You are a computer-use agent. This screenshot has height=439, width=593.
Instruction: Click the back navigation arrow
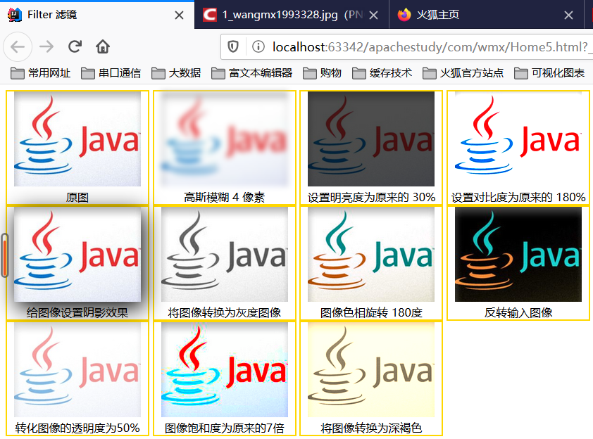18,47
